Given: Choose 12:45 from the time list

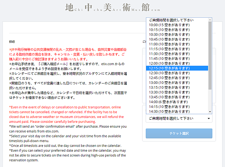Looking at the screenshot, I should (x=177, y=78).
